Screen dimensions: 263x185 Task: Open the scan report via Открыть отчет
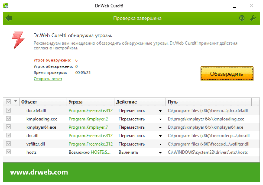(x=48, y=79)
